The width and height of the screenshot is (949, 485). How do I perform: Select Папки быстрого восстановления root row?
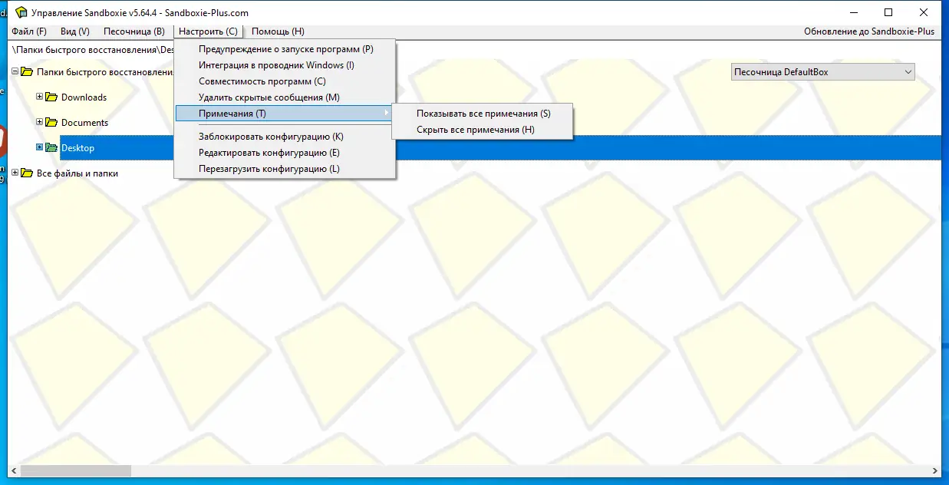pos(105,72)
